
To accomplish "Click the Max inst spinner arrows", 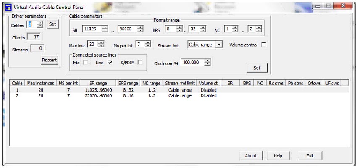I will (101, 45).
